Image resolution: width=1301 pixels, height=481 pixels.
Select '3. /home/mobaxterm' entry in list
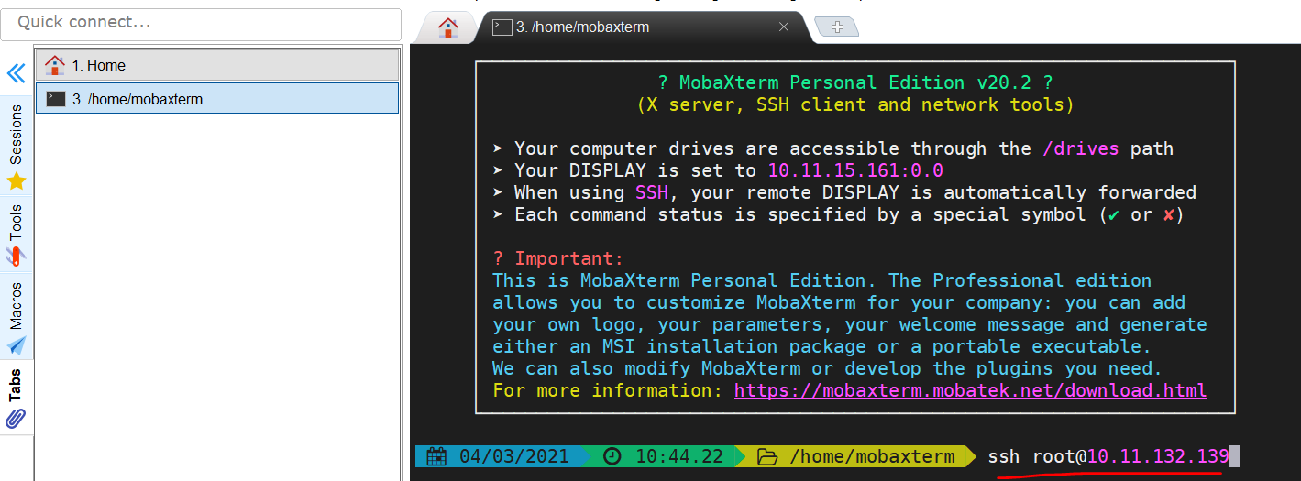217,99
